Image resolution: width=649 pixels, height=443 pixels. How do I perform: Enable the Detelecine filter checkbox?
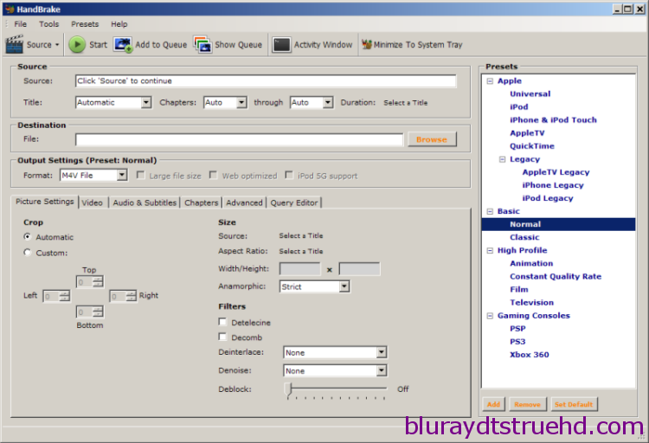point(222,322)
